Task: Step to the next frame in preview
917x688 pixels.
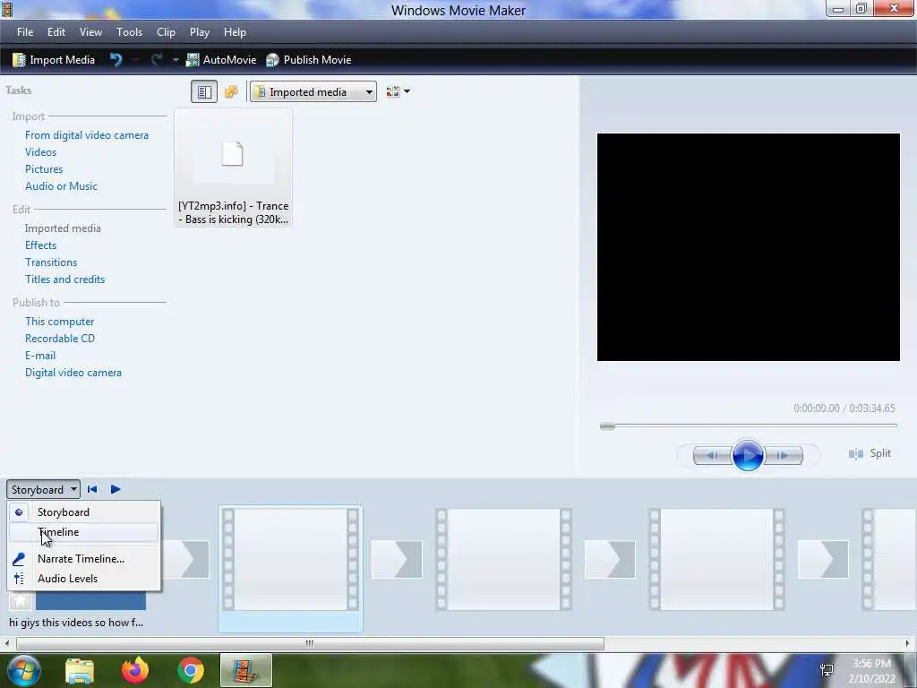Action: click(x=783, y=455)
